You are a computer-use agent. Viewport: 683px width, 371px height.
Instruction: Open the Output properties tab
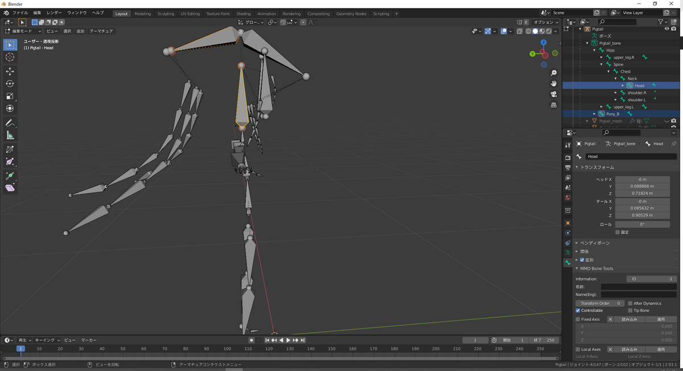[x=567, y=168]
